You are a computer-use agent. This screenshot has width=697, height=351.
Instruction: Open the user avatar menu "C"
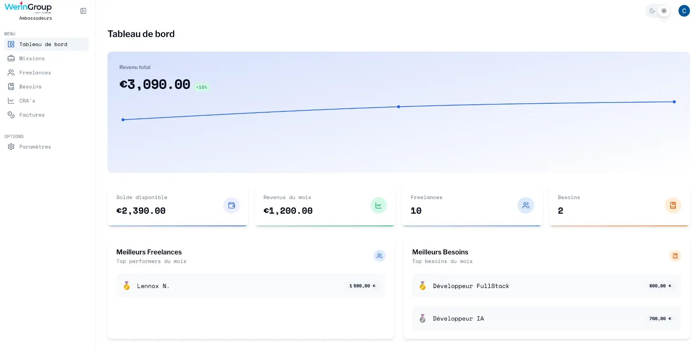[x=684, y=11]
